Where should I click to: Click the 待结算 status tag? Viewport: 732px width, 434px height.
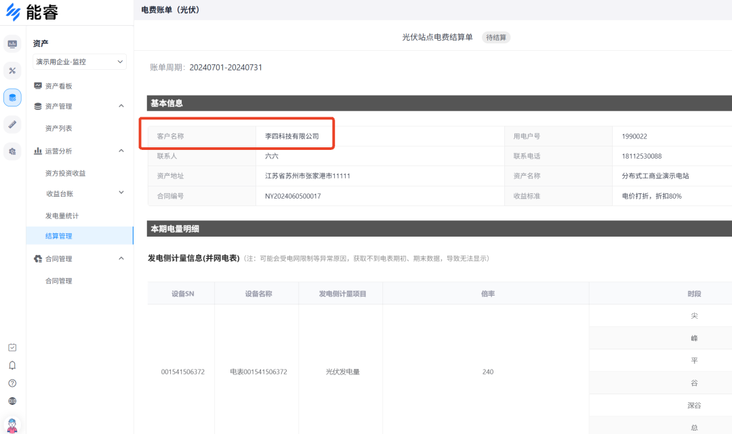pyautogui.click(x=496, y=37)
